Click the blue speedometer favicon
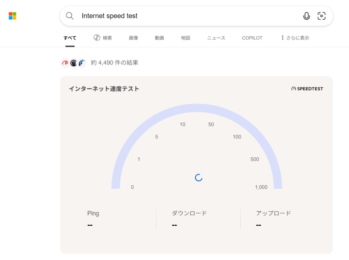Screen dimensions: 349x260 (82, 63)
